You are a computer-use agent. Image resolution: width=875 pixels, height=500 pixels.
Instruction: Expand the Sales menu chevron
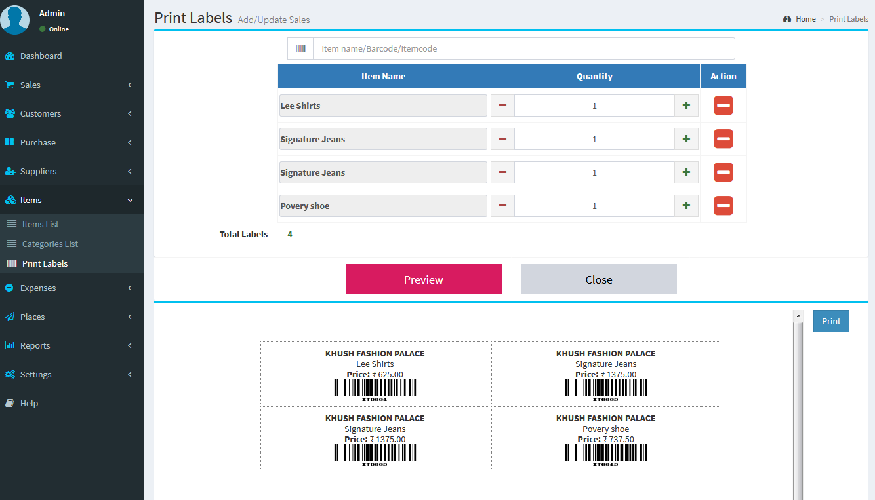pos(130,85)
